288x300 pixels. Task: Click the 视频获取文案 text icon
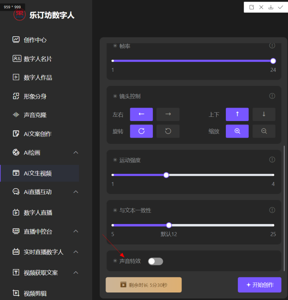click(x=16, y=272)
